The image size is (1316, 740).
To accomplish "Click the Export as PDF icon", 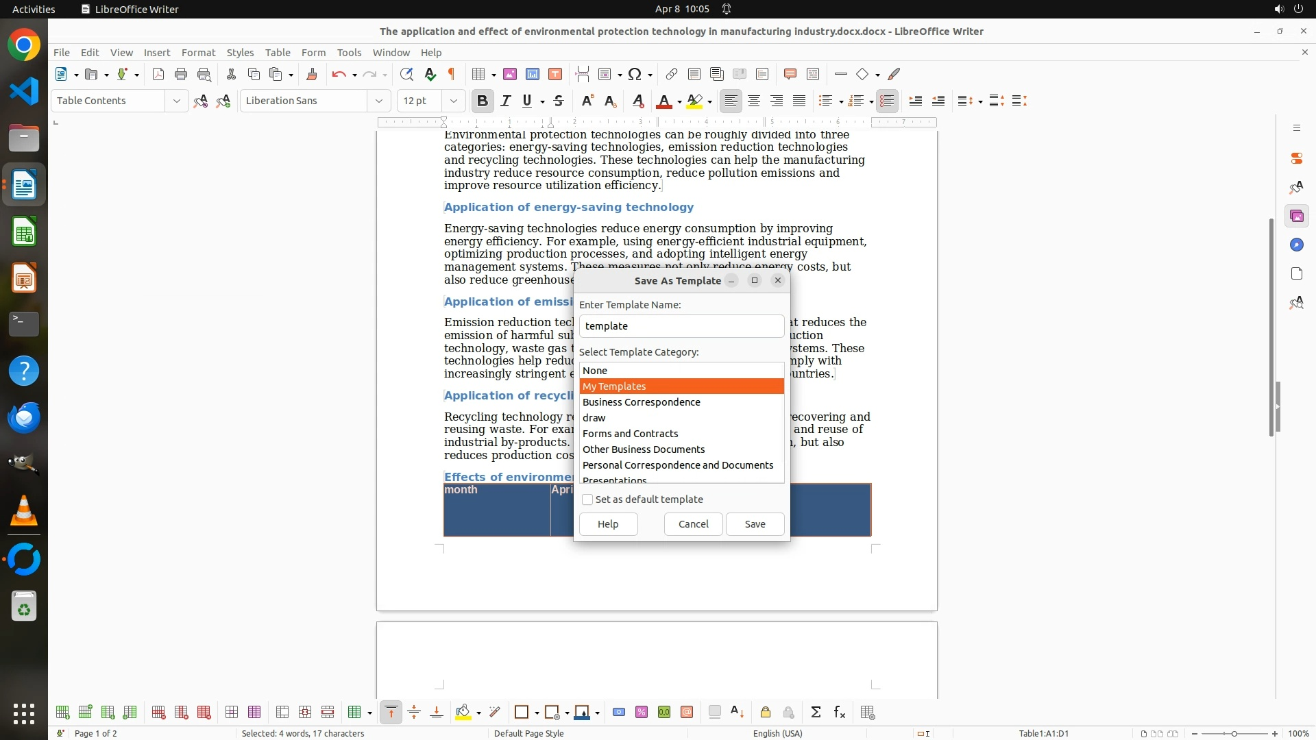I will coord(158,74).
